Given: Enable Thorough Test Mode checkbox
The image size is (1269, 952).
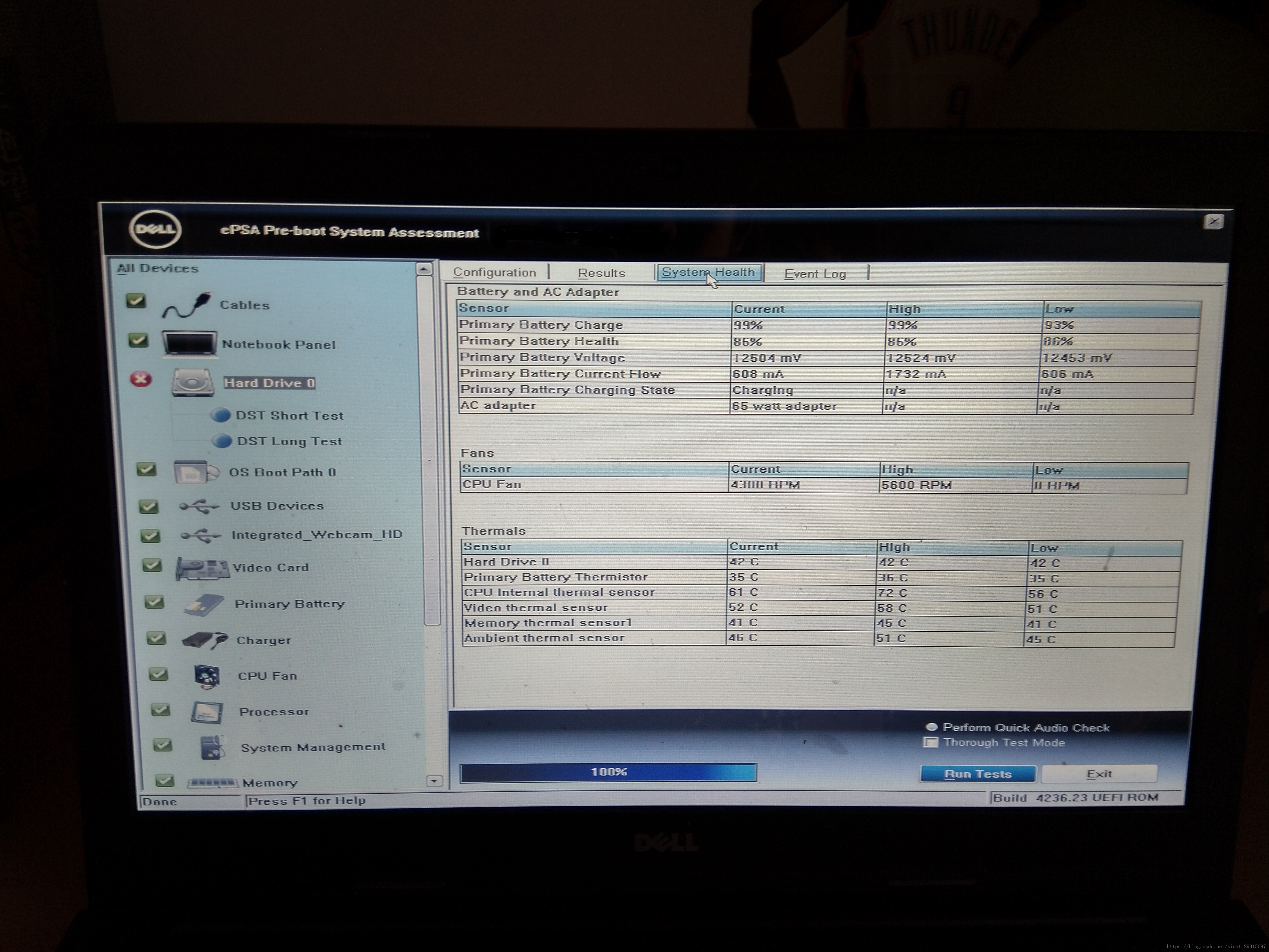Looking at the screenshot, I should pyautogui.click(x=931, y=742).
